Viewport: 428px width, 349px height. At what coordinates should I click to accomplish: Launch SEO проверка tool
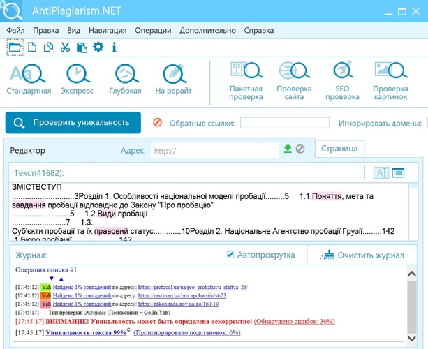coord(342,81)
